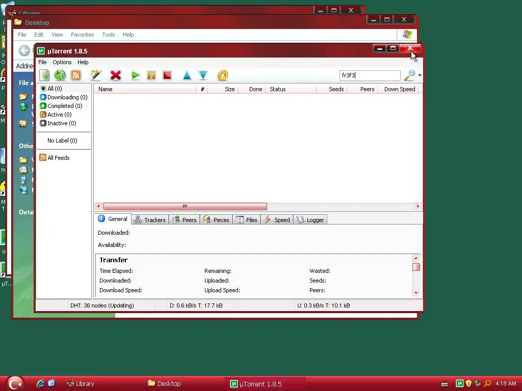Viewport: 522px width, 391px height.
Task: Open Preferences gear icon
Action: 222,75
